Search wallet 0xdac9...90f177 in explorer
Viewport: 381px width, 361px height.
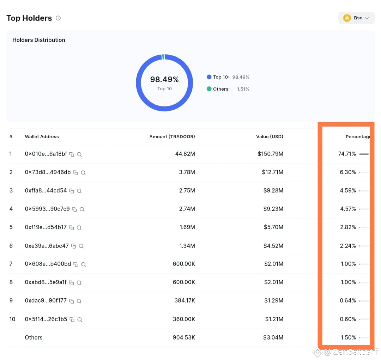point(79,301)
